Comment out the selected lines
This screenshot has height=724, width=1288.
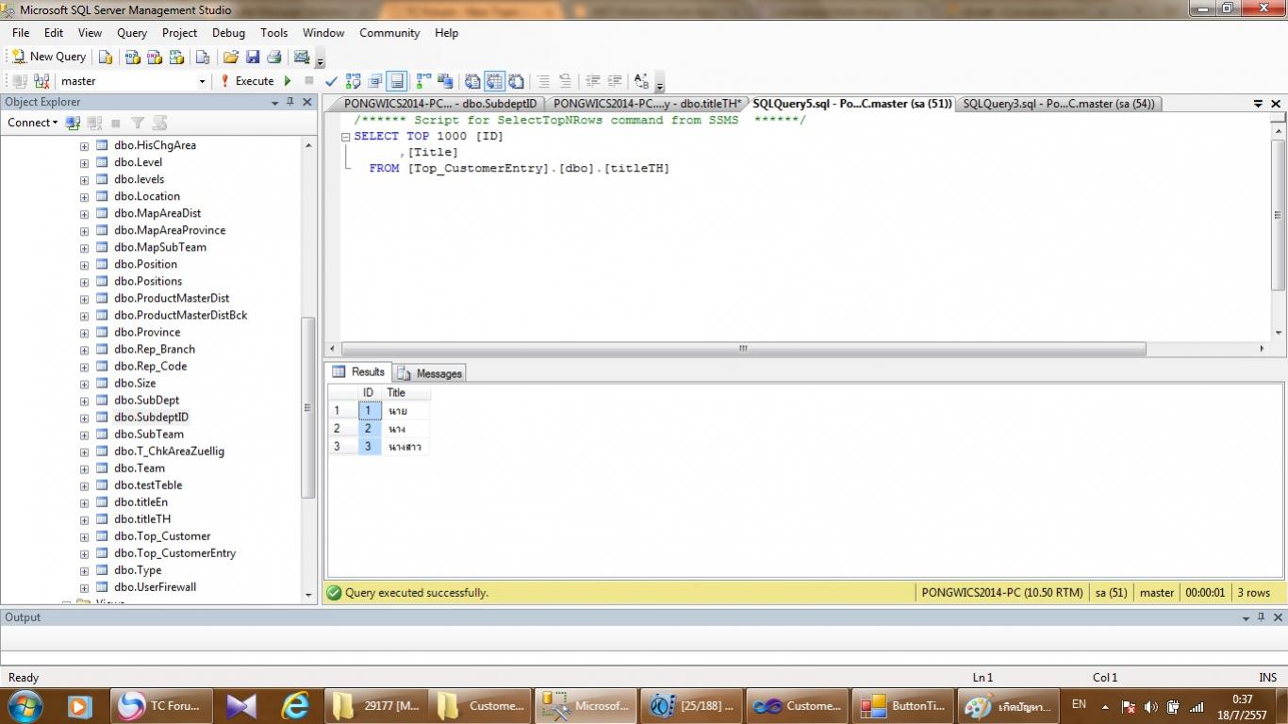(543, 81)
